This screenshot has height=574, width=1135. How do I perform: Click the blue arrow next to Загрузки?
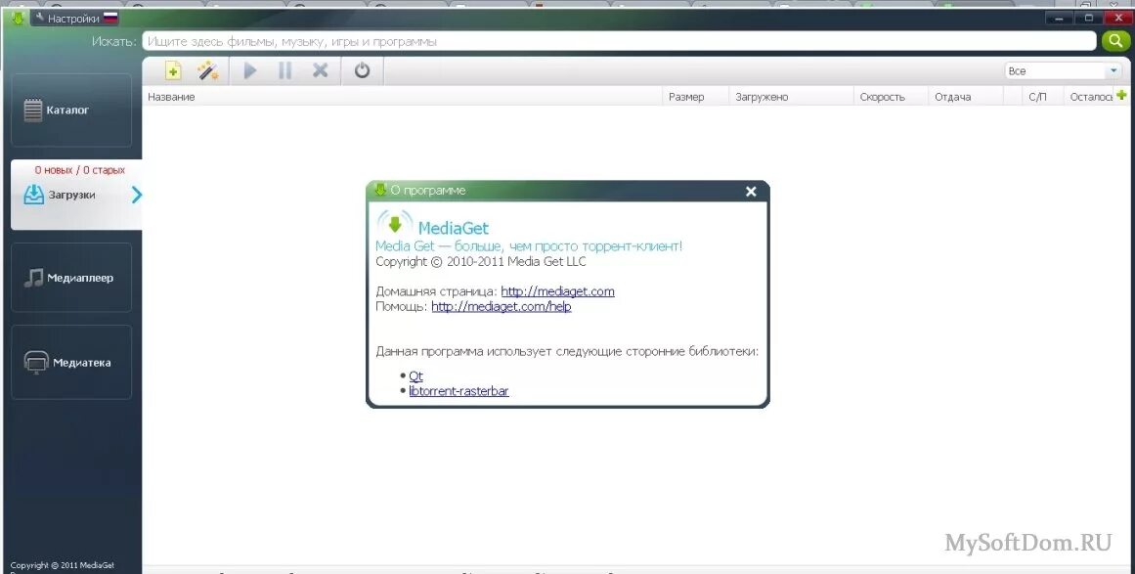[137, 194]
